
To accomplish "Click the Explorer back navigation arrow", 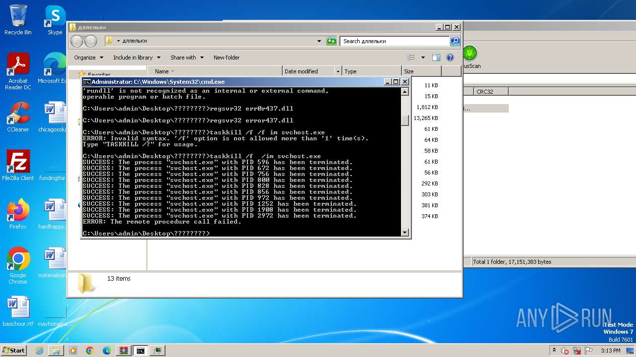I will (77, 41).
